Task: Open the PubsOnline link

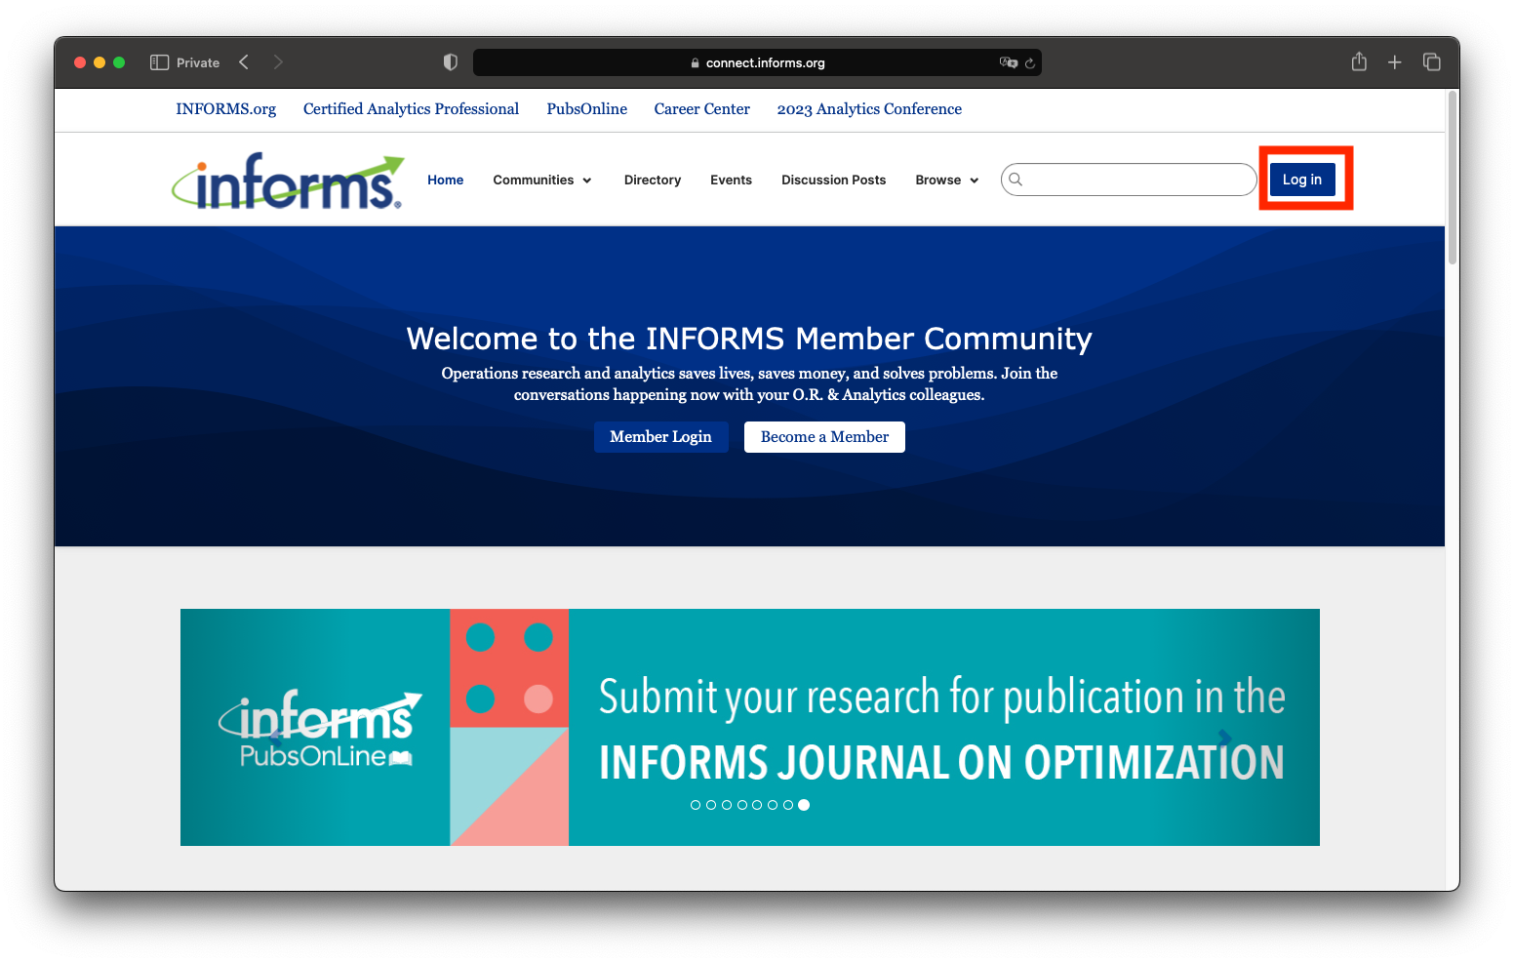Action: (x=587, y=109)
